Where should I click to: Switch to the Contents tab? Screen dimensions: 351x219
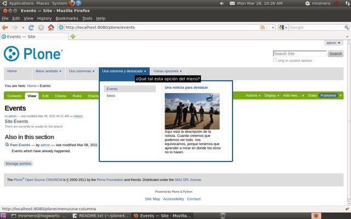14,96
